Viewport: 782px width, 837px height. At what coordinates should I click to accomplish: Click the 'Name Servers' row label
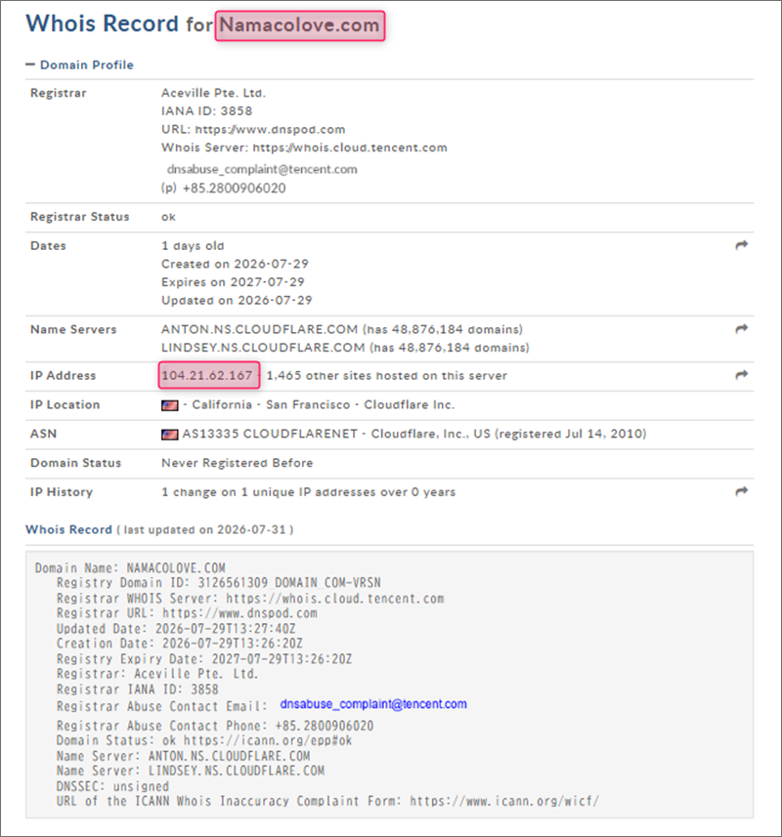pyautogui.click(x=73, y=329)
